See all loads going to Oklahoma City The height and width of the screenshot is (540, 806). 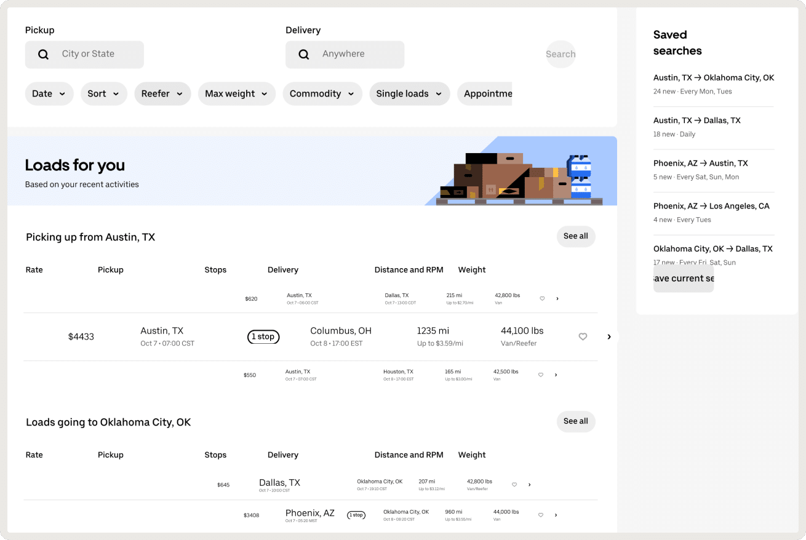point(576,421)
